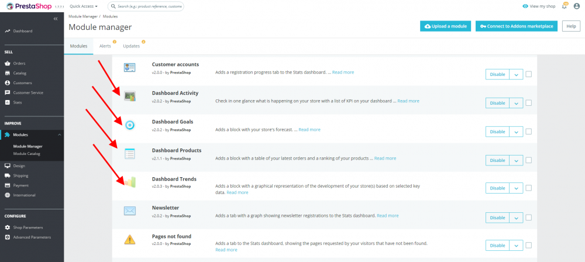Click the Dashboard Activity module icon
Viewport: 585px width, 262px height.
point(129,96)
